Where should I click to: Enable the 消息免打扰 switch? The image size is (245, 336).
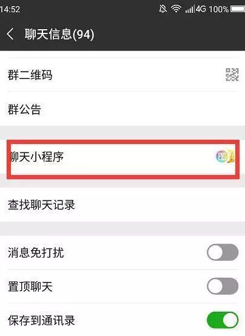tap(223, 252)
